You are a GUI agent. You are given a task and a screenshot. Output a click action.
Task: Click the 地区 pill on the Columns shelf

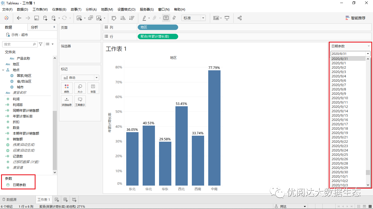pyautogui.click(x=158, y=27)
